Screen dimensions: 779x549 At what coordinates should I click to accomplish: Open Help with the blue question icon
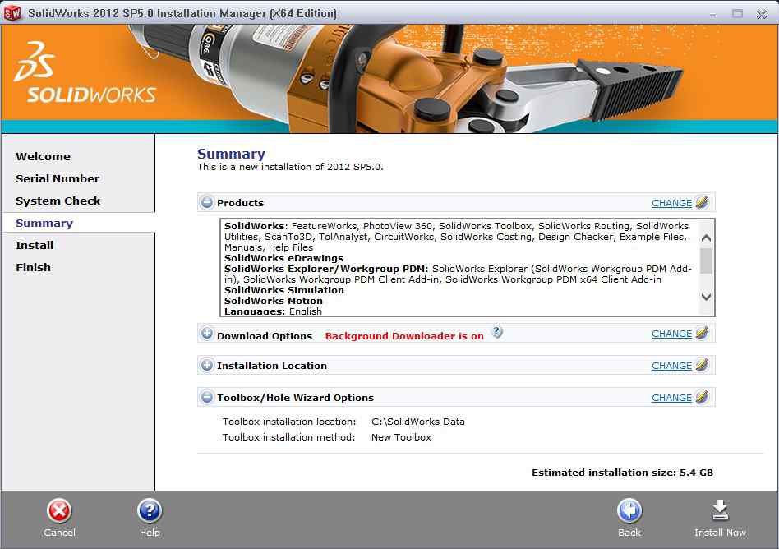tap(150, 511)
